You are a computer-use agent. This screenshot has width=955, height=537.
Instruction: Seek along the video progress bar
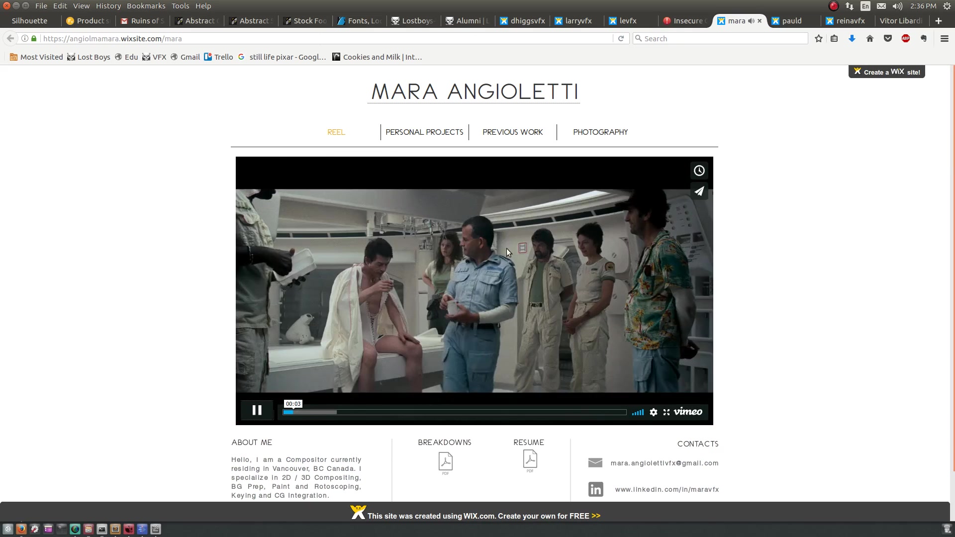[454, 412]
